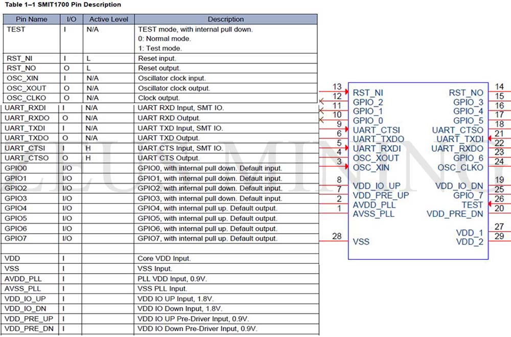511x337 pixels.
Task: Select the RST_NO pin label on chip symbol
Action: click(x=466, y=93)
